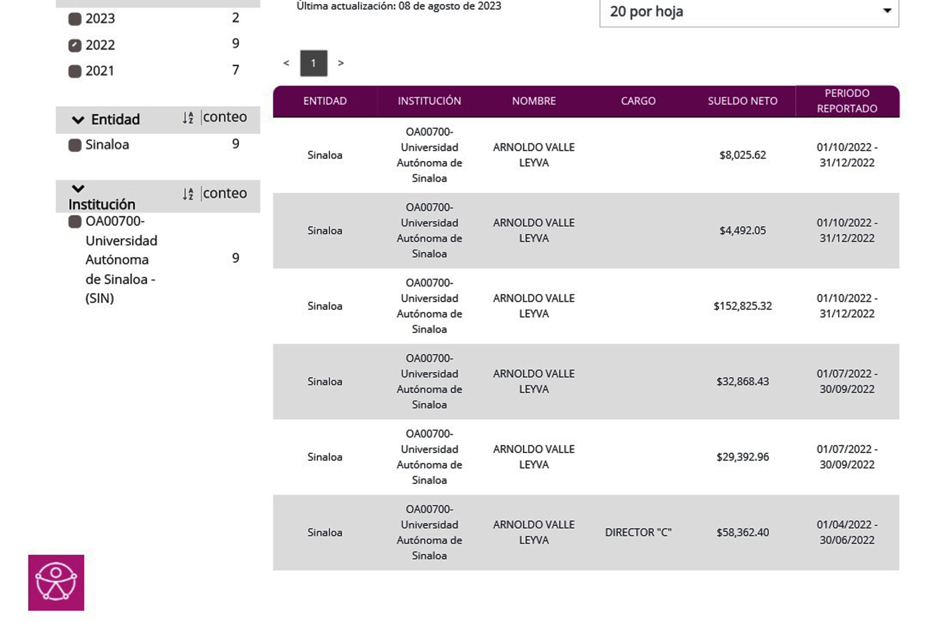The width and height of the screenshot is (950, 627).
Task: Sort Institución filter alphabetically
Action: [x=188, y=194]
